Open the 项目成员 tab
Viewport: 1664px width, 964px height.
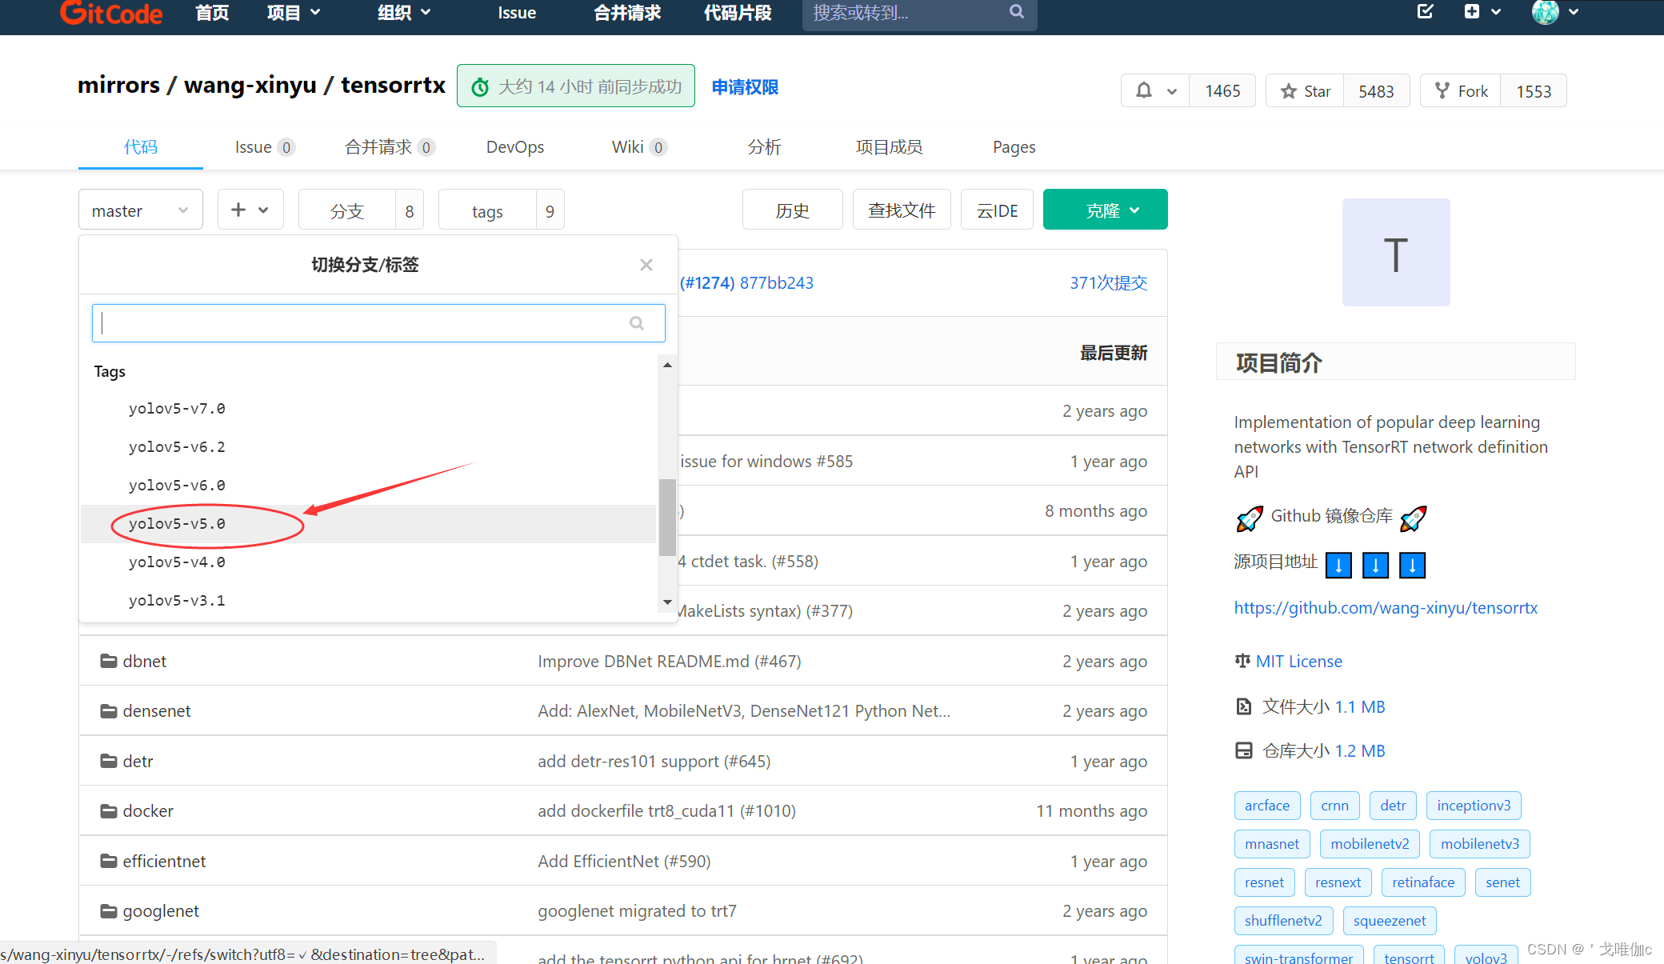click(889, 147)
